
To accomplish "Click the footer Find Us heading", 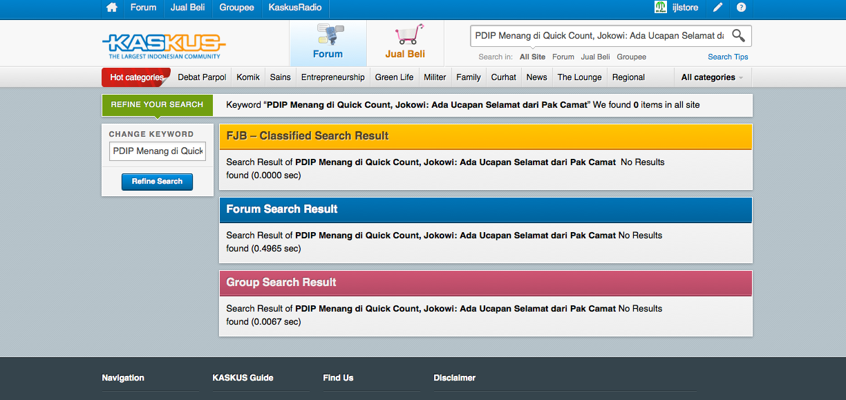I will pyautogui.click(x=338, y=378).
